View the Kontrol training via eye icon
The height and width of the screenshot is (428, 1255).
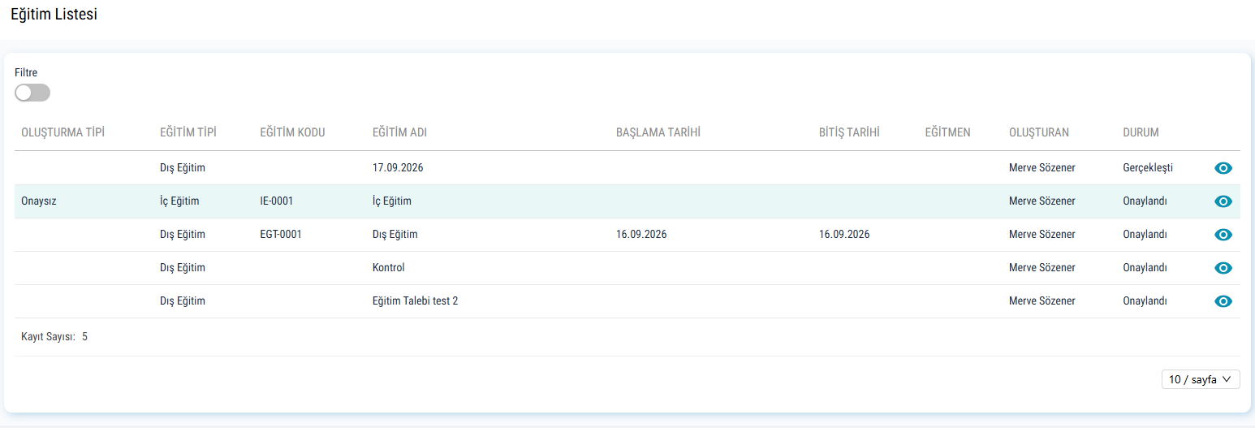tap(1223, 268)
